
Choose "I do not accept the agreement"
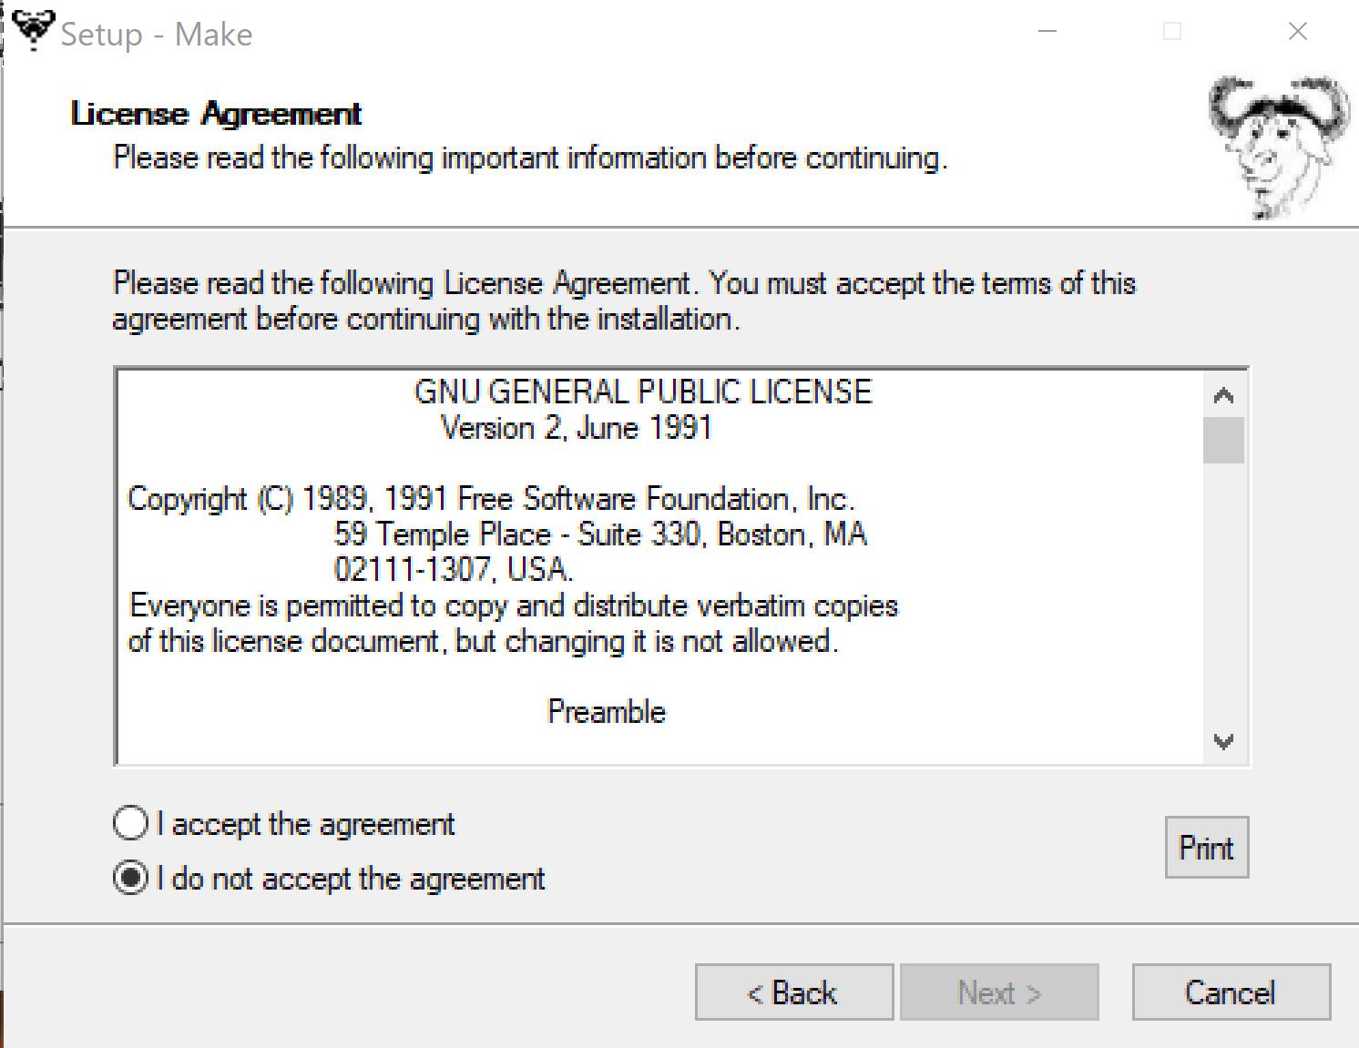[131, 878]
